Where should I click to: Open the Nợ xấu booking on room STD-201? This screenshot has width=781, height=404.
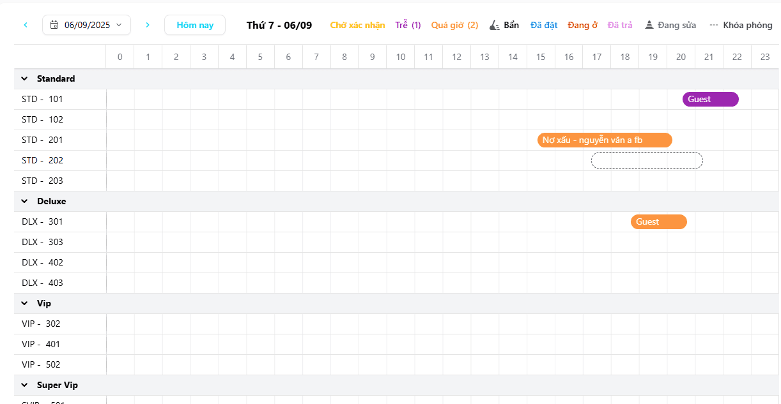pos(605,140)
